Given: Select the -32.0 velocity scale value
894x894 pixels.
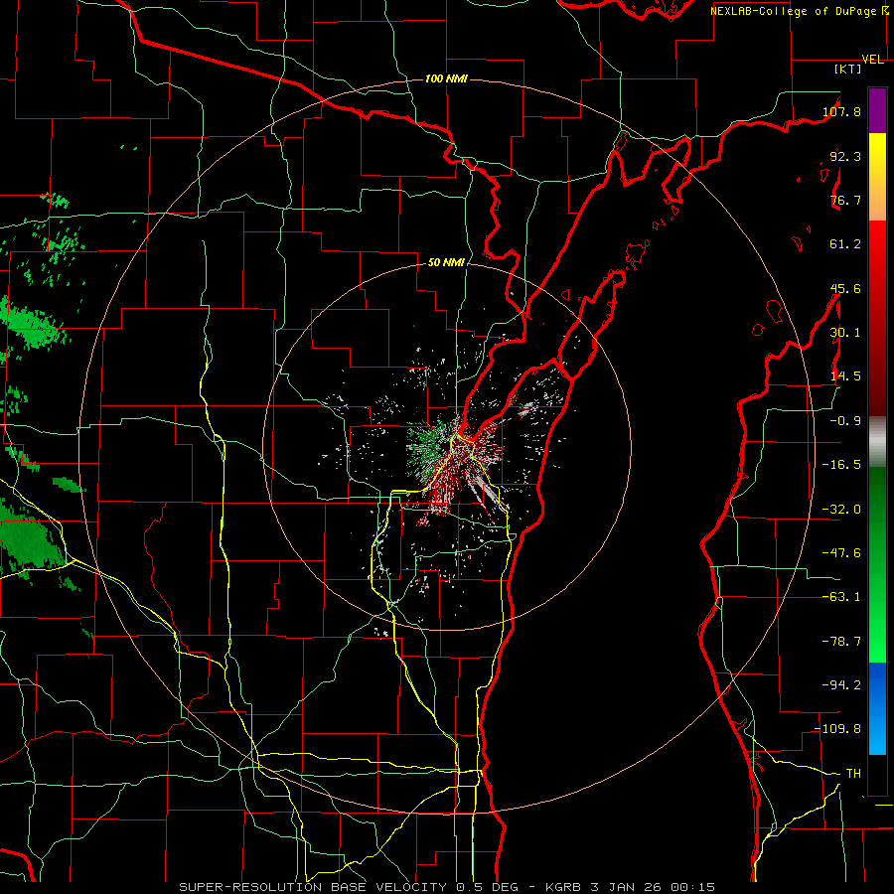Looking at the screenshot, I should click(841, 510).
